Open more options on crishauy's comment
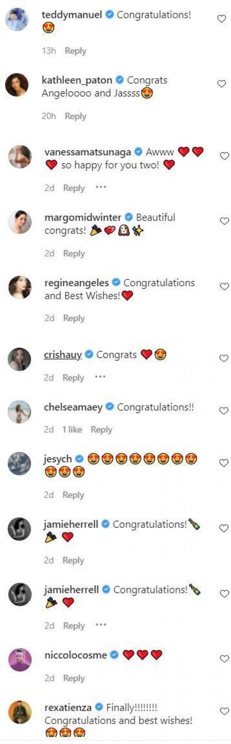 [x=100, y=377]
